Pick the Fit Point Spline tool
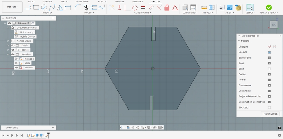The height and width of the screenshot is (139, 283). pos(52,7)
